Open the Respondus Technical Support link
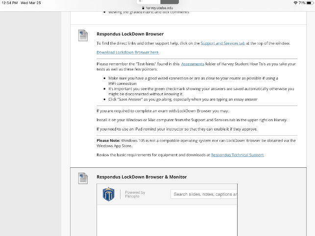315x236 pixels. tap(237, 155)
